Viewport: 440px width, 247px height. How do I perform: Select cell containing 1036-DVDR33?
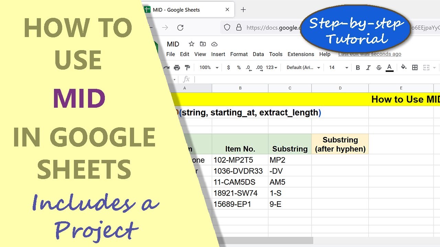240,171
